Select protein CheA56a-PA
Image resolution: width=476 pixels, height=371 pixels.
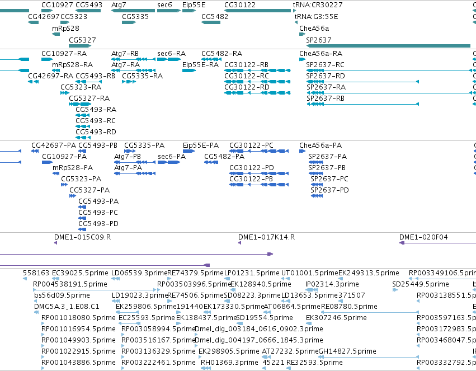[302, 151]
